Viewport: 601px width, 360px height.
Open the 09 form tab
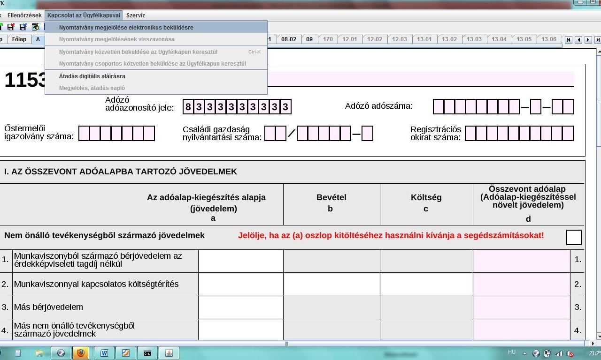click(309, 39)
